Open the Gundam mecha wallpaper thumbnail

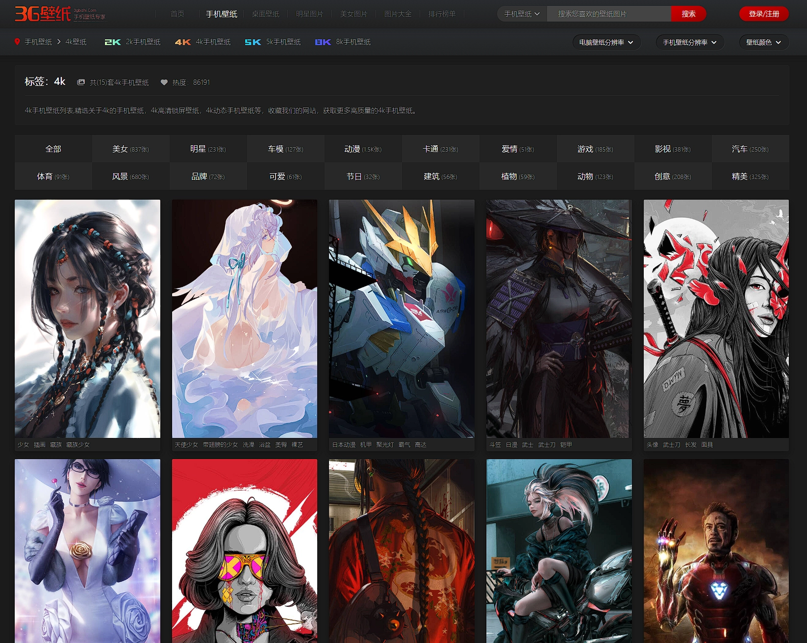pyautogui.click(x=402, y=318)
